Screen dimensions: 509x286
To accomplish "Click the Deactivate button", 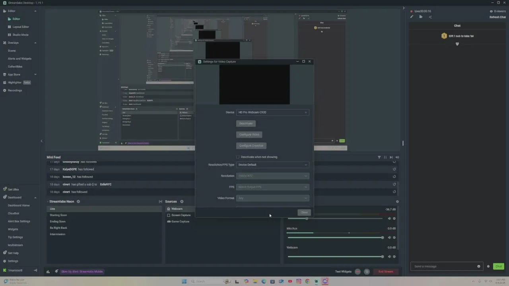I will coord(246,124).
